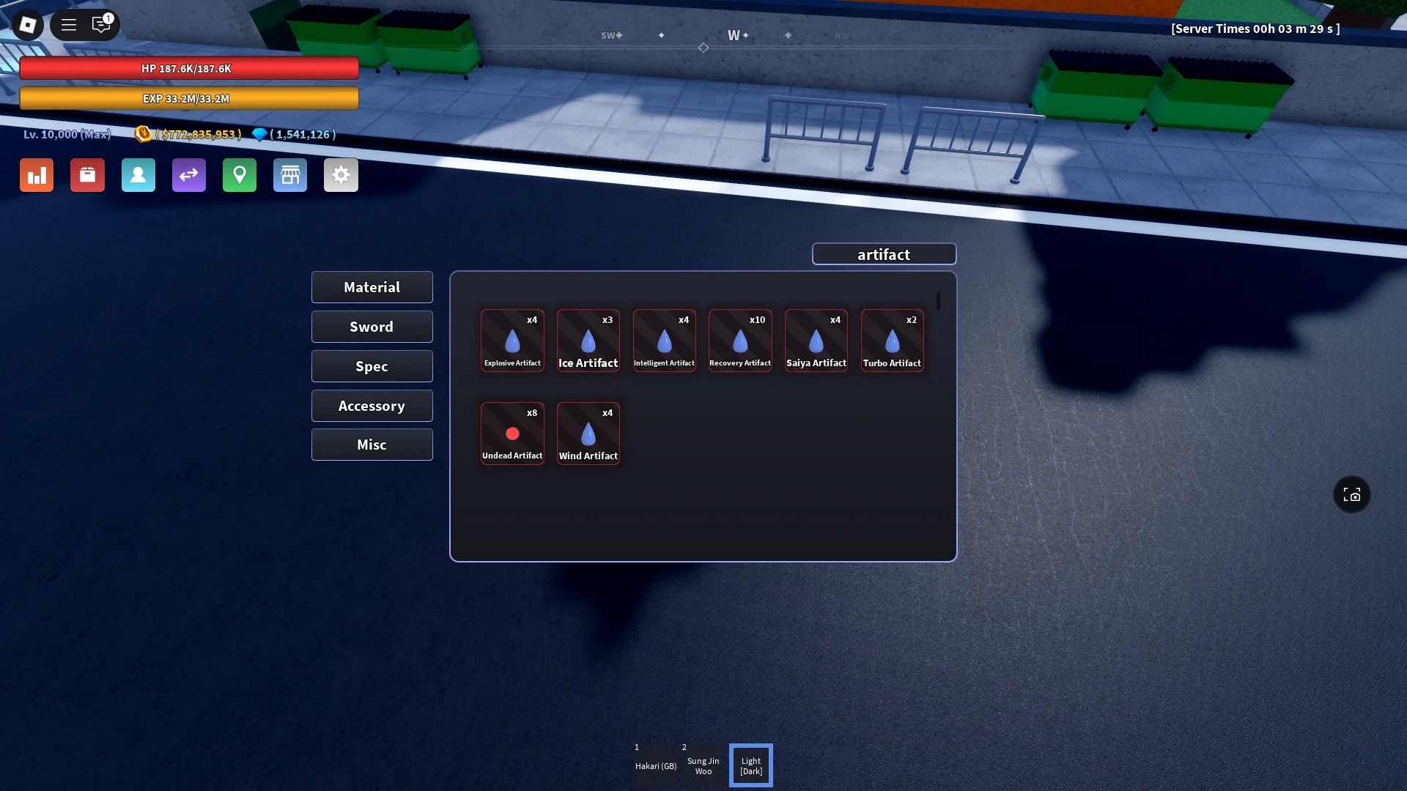Click the Sword category button
Viewport: 1407px width, 791px height.
[372, 327]
